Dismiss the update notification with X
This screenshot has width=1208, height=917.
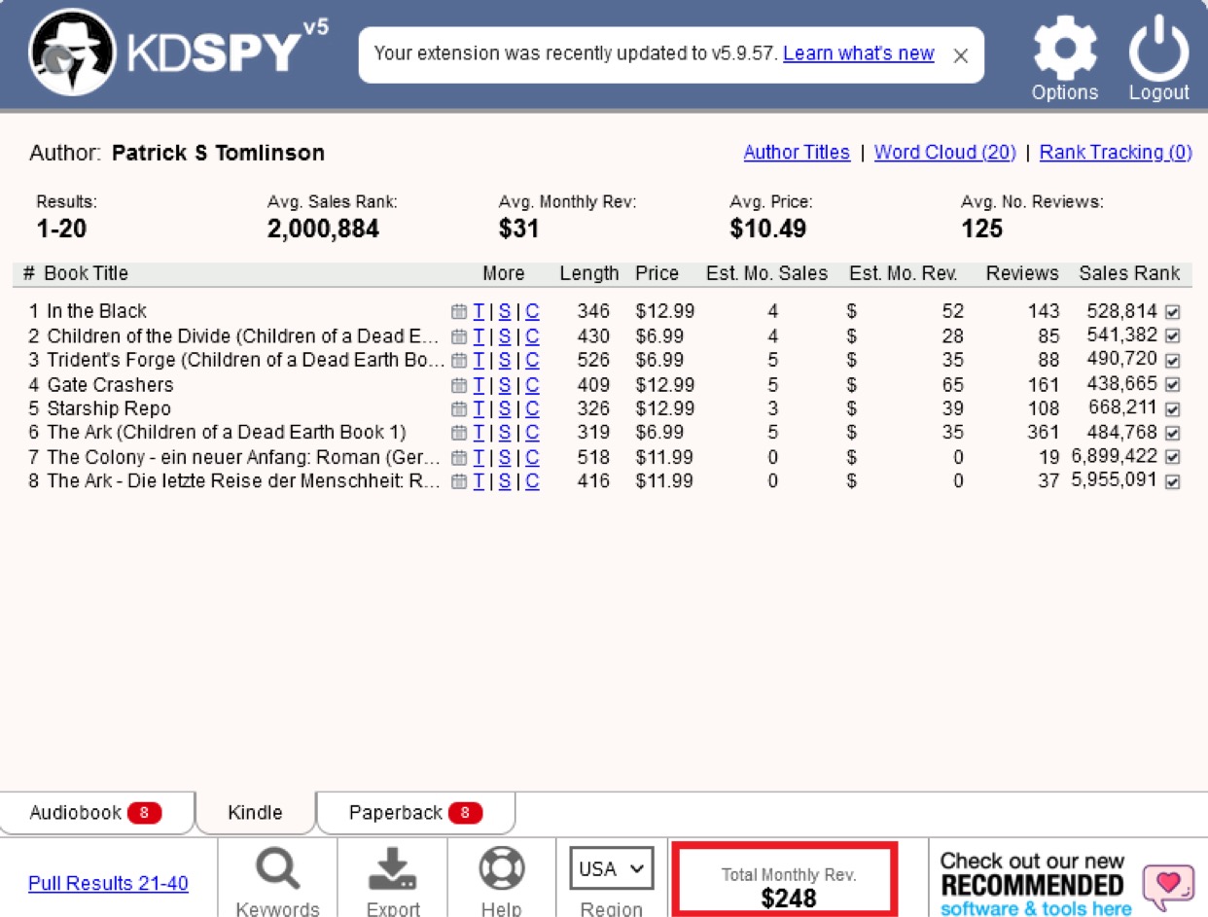960,55
